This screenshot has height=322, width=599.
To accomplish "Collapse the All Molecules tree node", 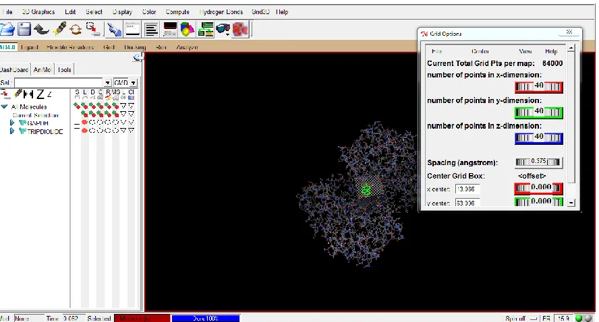I will [x=4, y=107].
